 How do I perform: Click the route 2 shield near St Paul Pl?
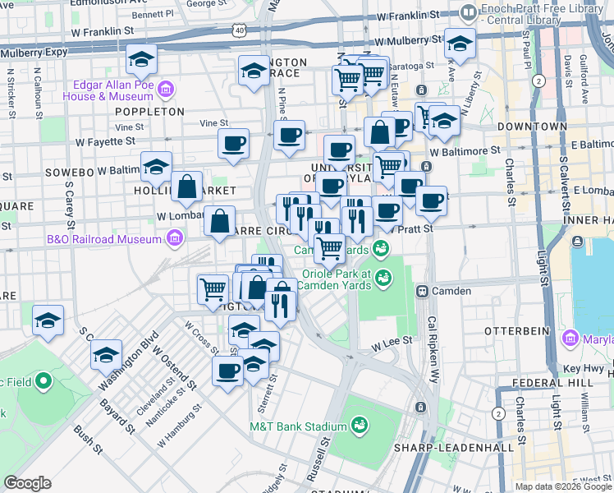539,81
